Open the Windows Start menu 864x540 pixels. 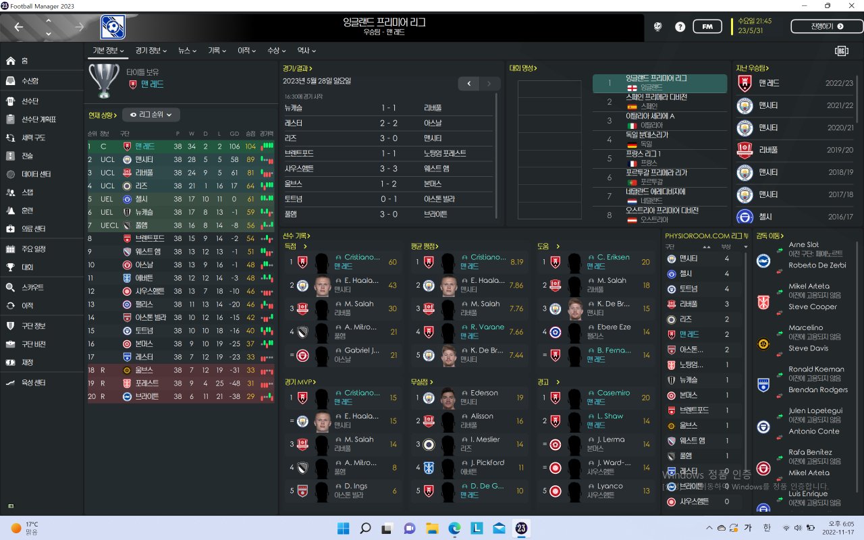(344, 528)
